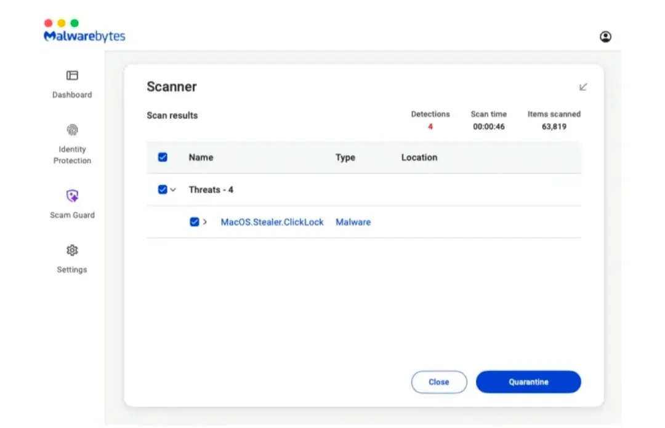This screenshot has width=665, height=428.
Task: Collapse the Scanner panel with arrow icon
Action: coord(583,87)
